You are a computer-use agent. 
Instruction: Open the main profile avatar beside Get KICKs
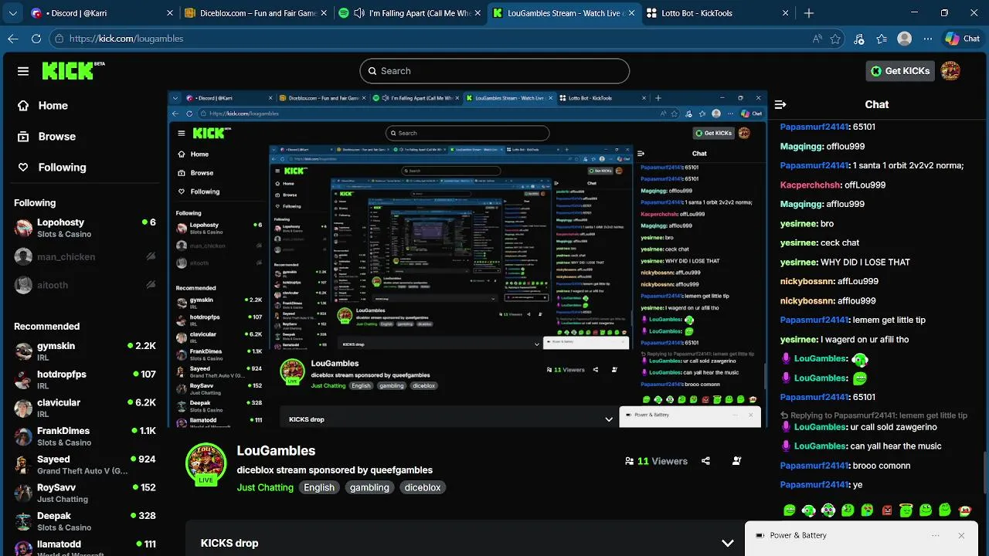950,71
